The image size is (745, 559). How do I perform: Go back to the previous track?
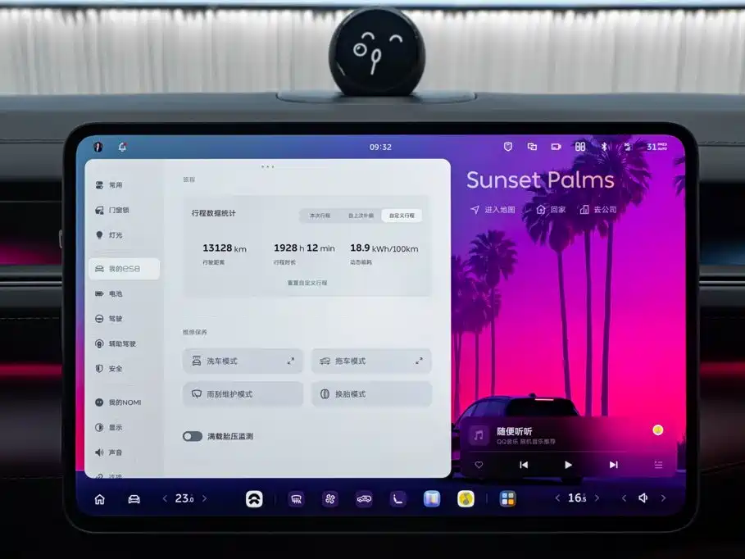coord(524,465)
